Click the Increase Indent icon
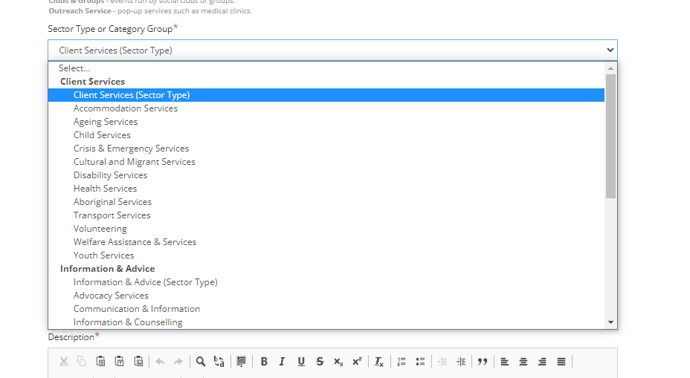This screenshot has width=690, height=378. point(461,362)
